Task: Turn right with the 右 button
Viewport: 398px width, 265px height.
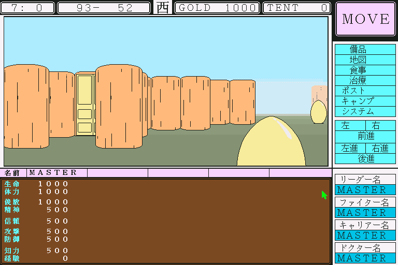Action: tap(380, 126)
